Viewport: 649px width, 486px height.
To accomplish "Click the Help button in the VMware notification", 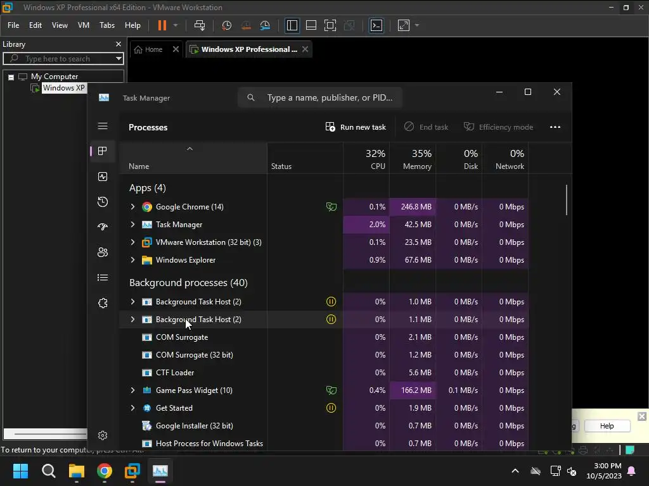I will coord(607,426).
